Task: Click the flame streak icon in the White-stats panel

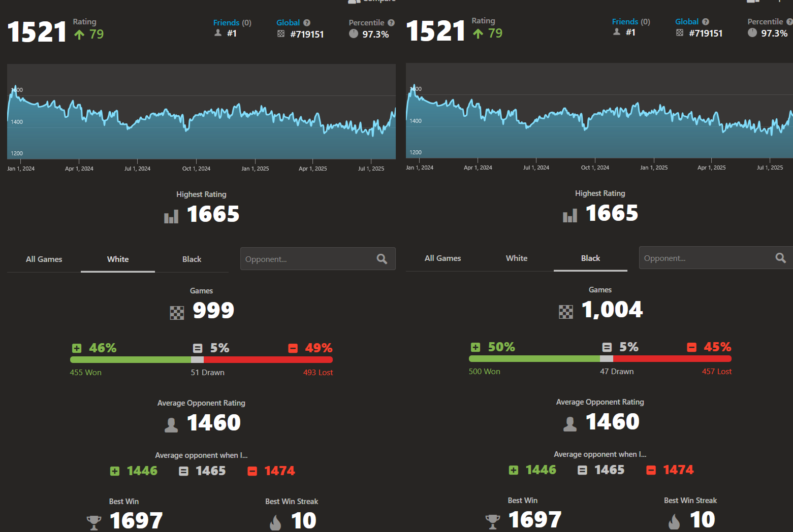Action: coord(275,522)
